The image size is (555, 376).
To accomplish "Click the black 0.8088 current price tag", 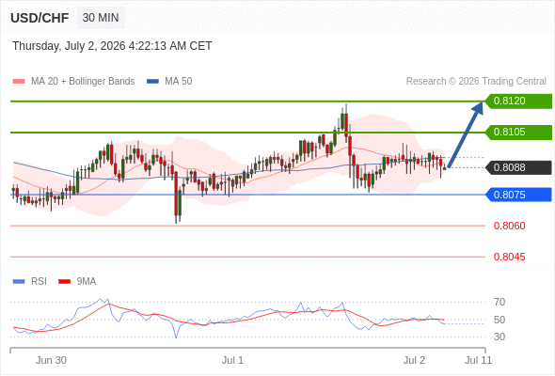I will click(518, 167).
